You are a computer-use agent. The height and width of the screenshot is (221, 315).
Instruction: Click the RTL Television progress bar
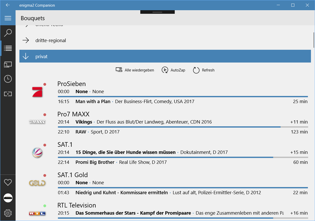(x=183, y=218)
